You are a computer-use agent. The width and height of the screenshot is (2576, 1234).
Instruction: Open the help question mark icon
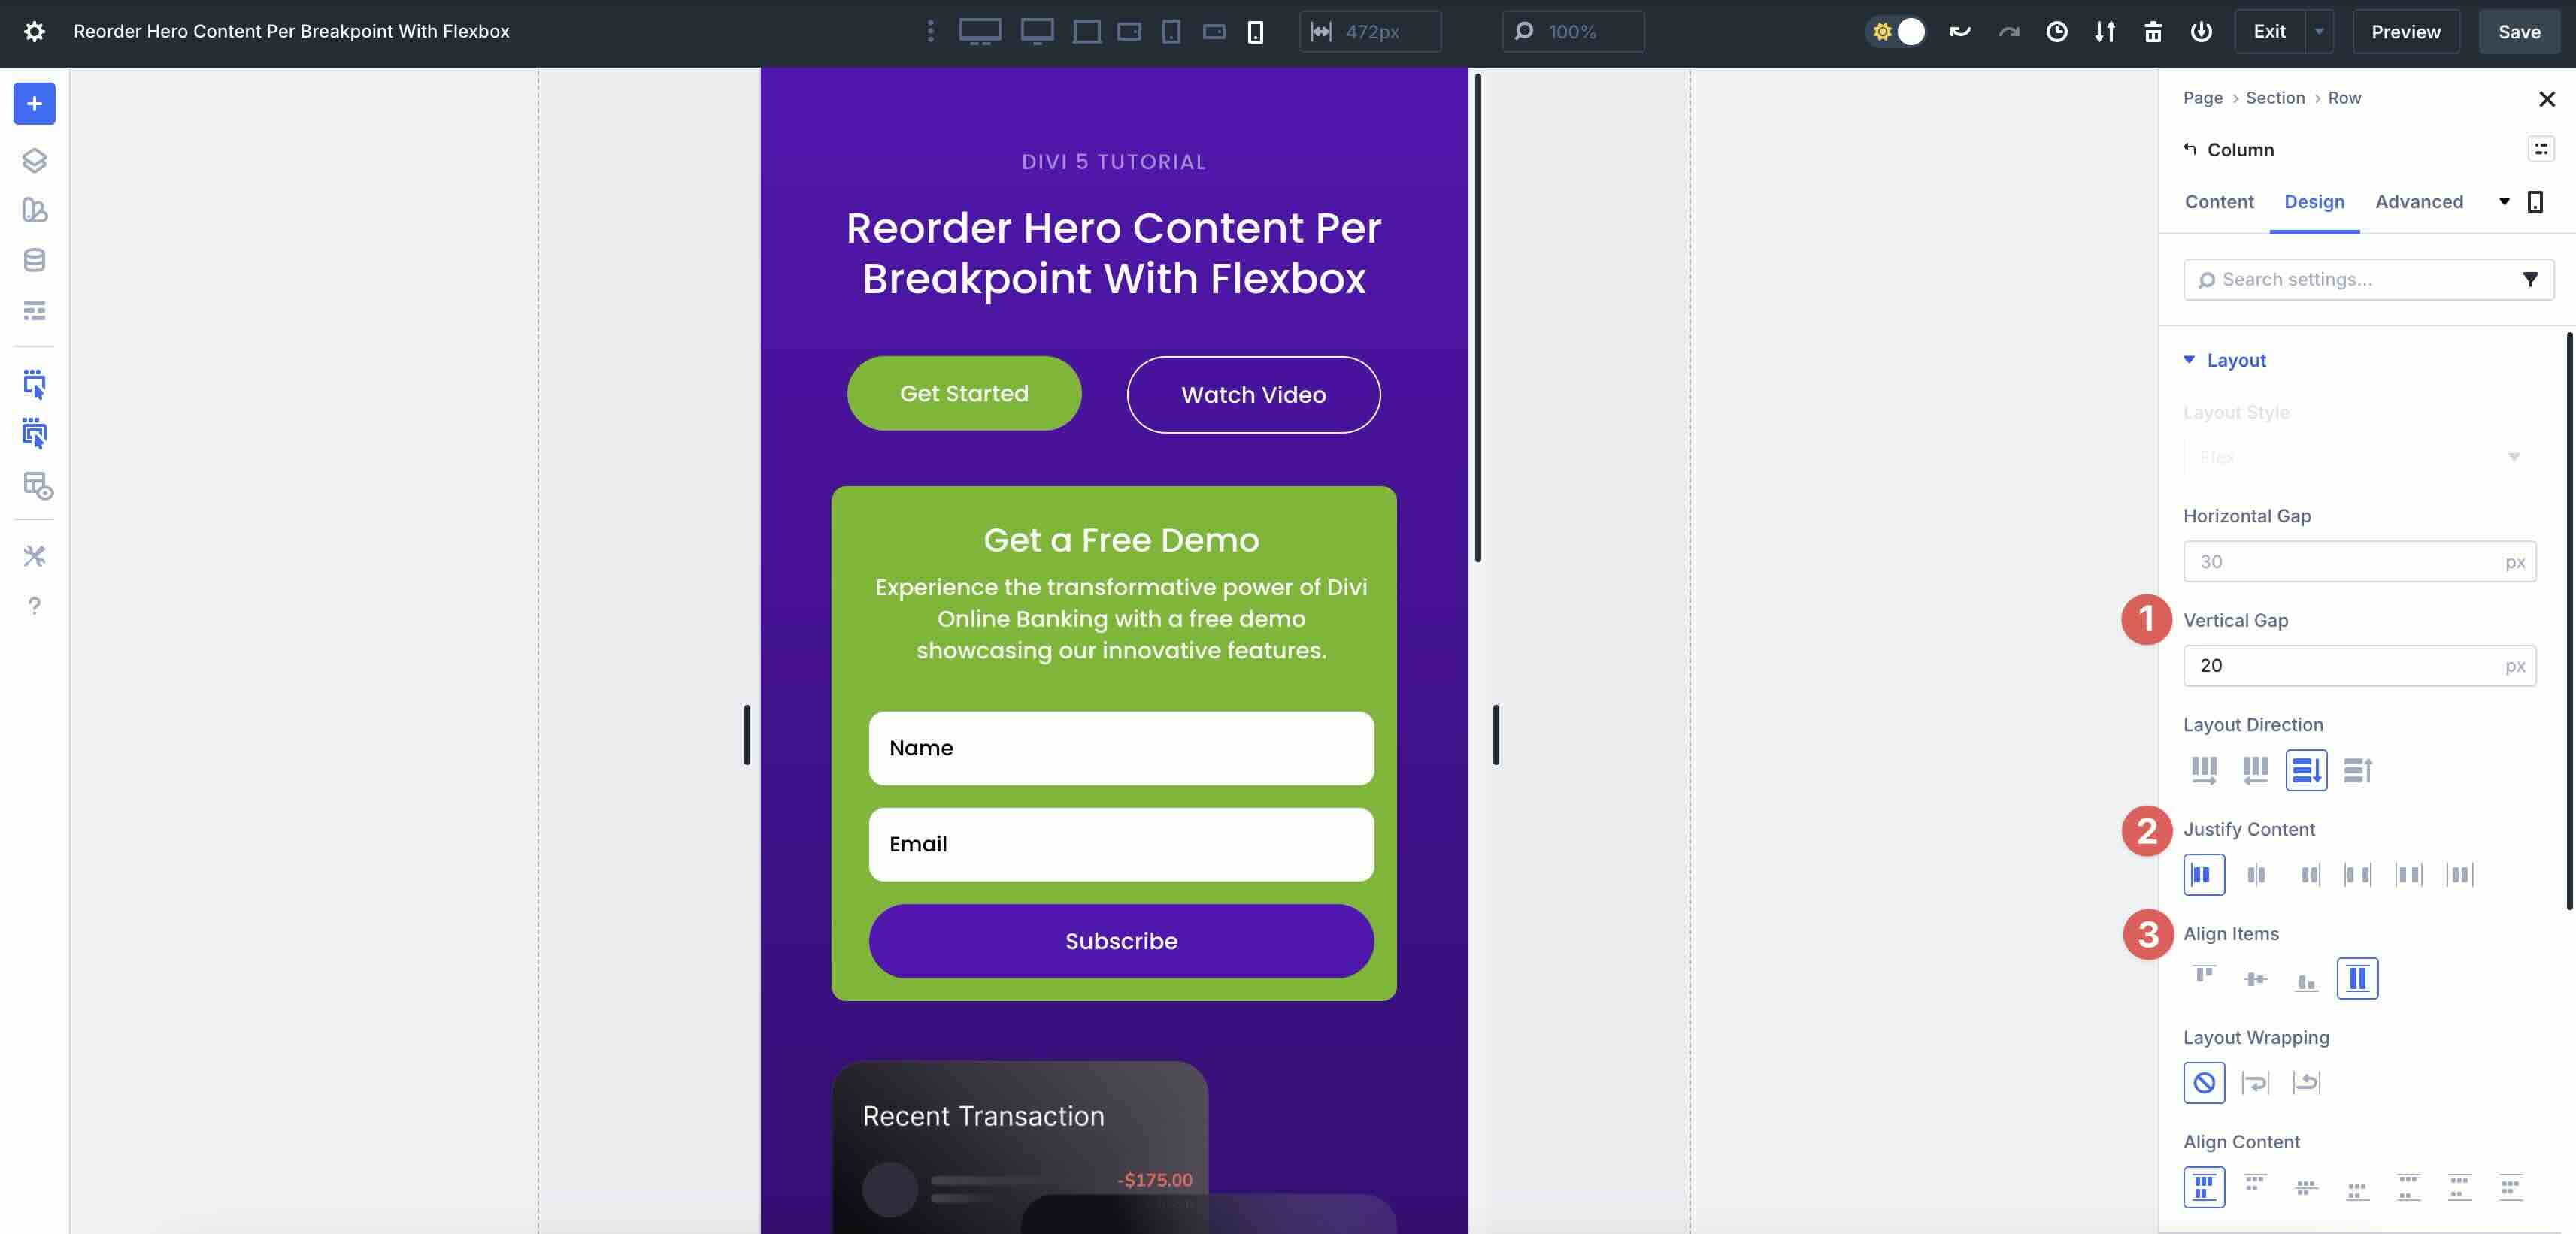click(x=34, y=606)
